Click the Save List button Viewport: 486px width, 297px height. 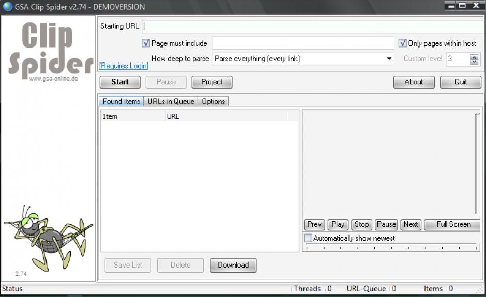point(128,265)
